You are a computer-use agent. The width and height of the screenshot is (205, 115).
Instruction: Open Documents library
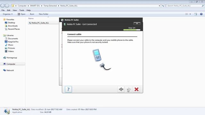[13, 39]
